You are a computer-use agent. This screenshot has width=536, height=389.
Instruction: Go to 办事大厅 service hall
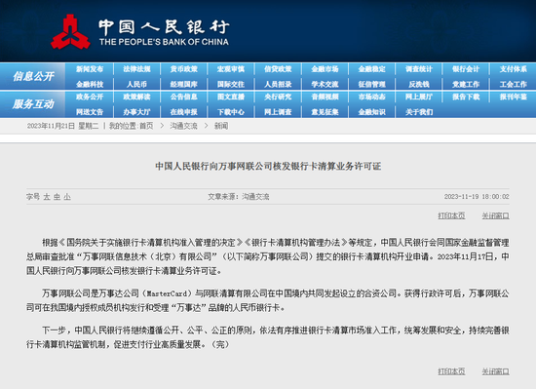136,112
